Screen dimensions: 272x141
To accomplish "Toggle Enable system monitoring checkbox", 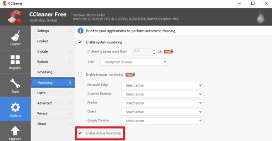I will click(x=80, y=42).
